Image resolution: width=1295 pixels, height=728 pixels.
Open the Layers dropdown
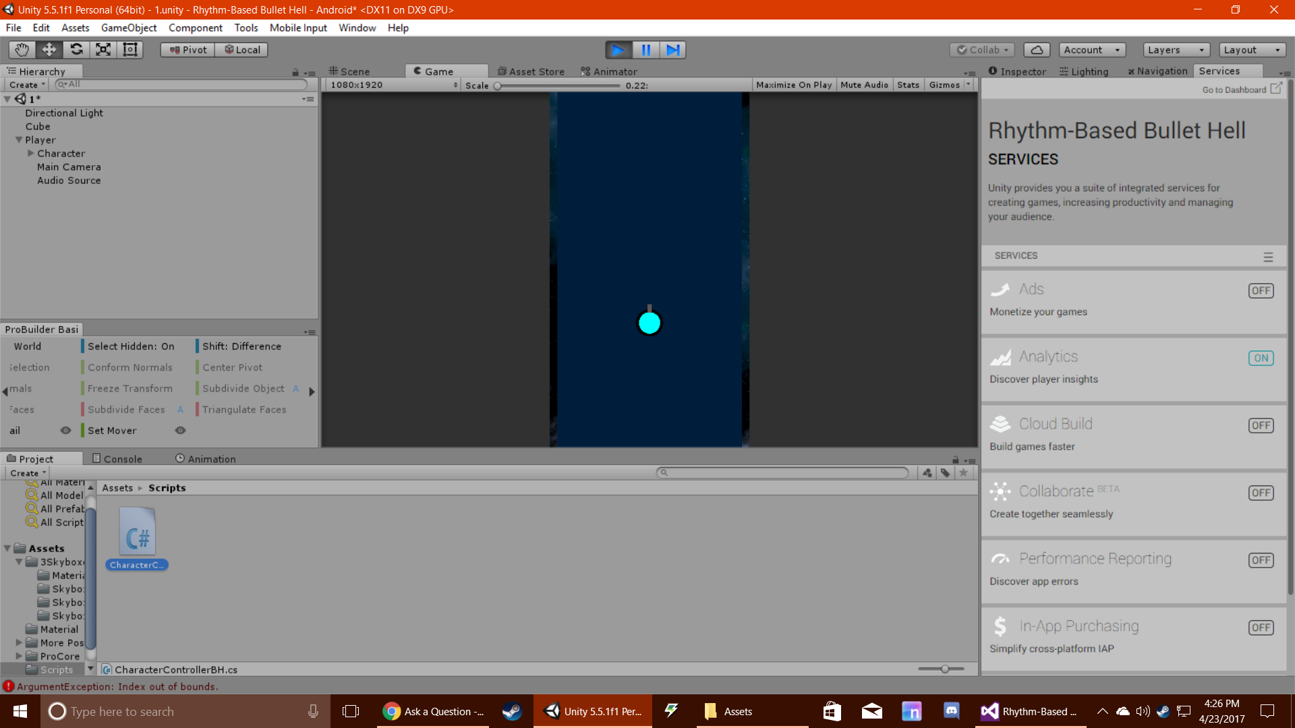tap(1176, 50)
